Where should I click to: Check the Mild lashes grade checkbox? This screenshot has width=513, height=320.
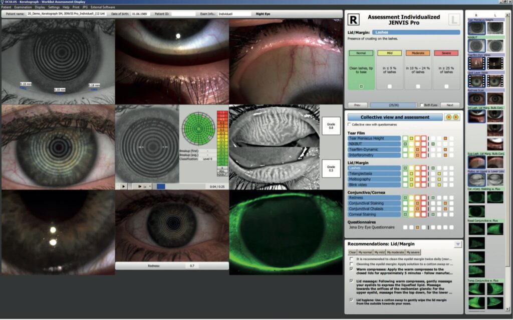click(389, 86)
